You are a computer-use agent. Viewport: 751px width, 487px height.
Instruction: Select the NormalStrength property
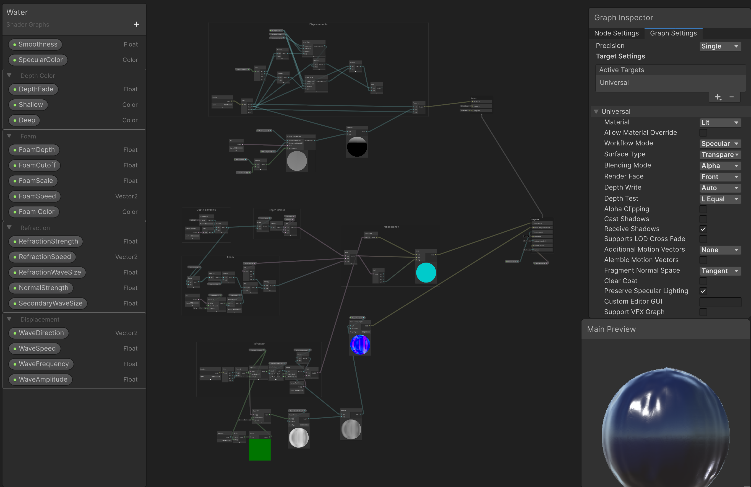point(41,288)
